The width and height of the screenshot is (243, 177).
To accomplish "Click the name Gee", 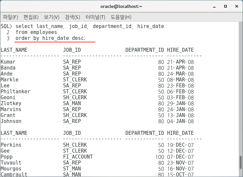I will (5, 151).
